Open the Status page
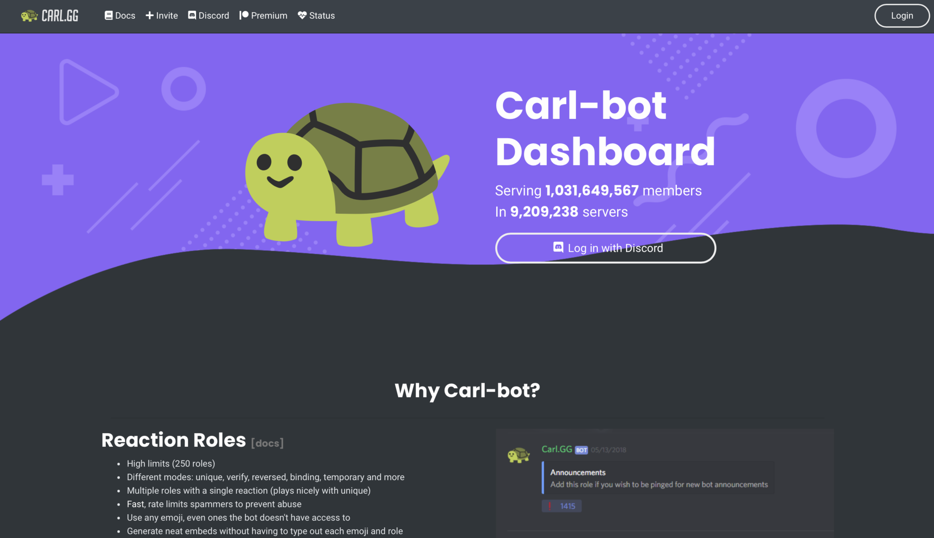The width and height of the screenshot is (934, 538). [x=322, y=15]
